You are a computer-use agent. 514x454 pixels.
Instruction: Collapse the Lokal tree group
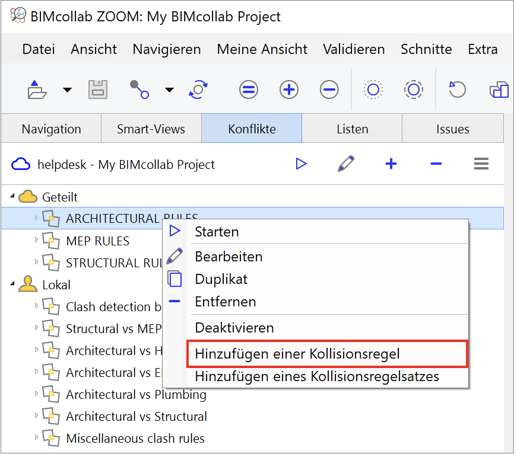(12, 284)
